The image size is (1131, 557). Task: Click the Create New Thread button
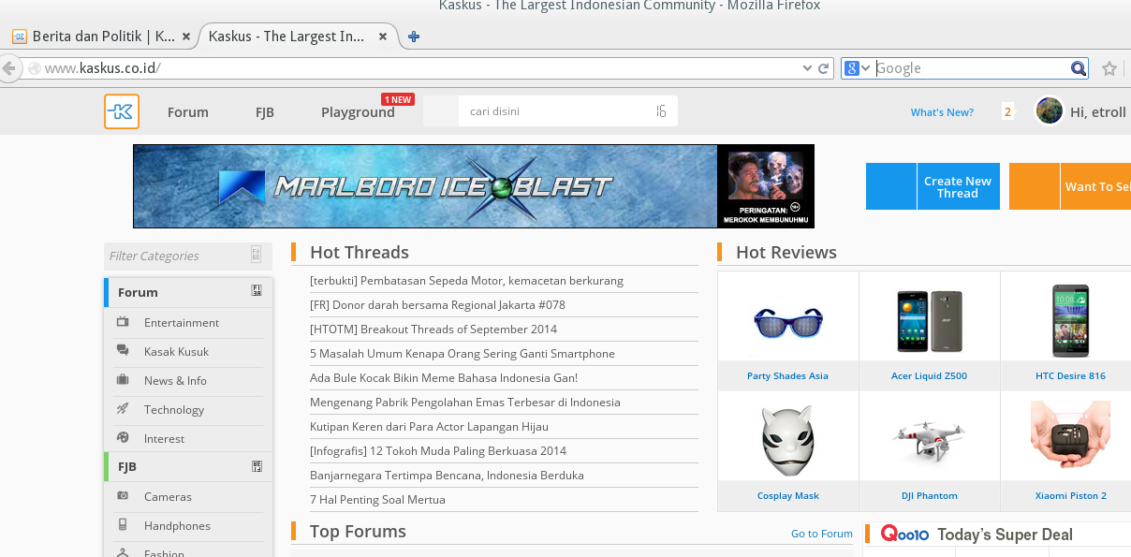[x=958, y=186]
